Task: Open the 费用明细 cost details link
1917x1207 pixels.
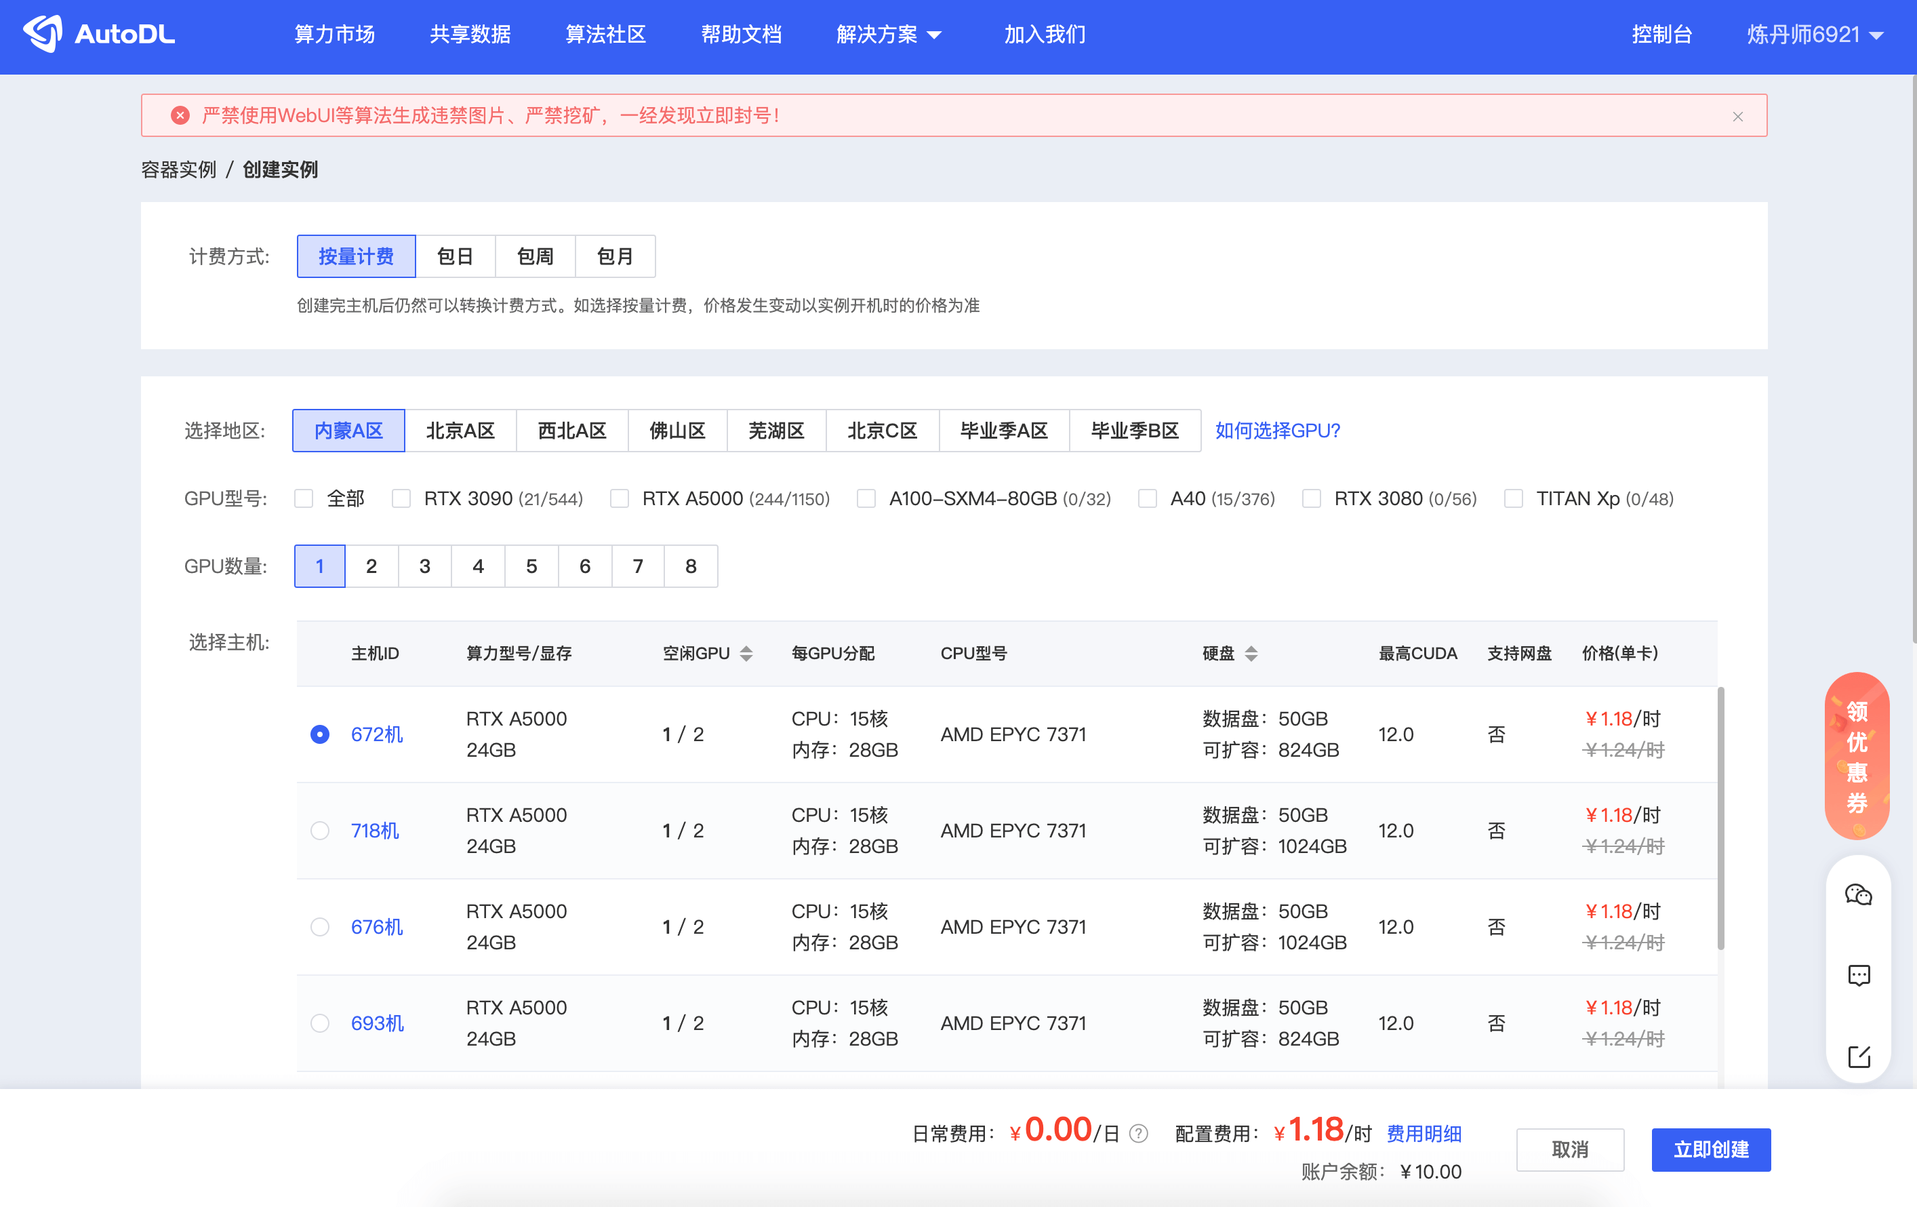Action: click(1424, 1133)
